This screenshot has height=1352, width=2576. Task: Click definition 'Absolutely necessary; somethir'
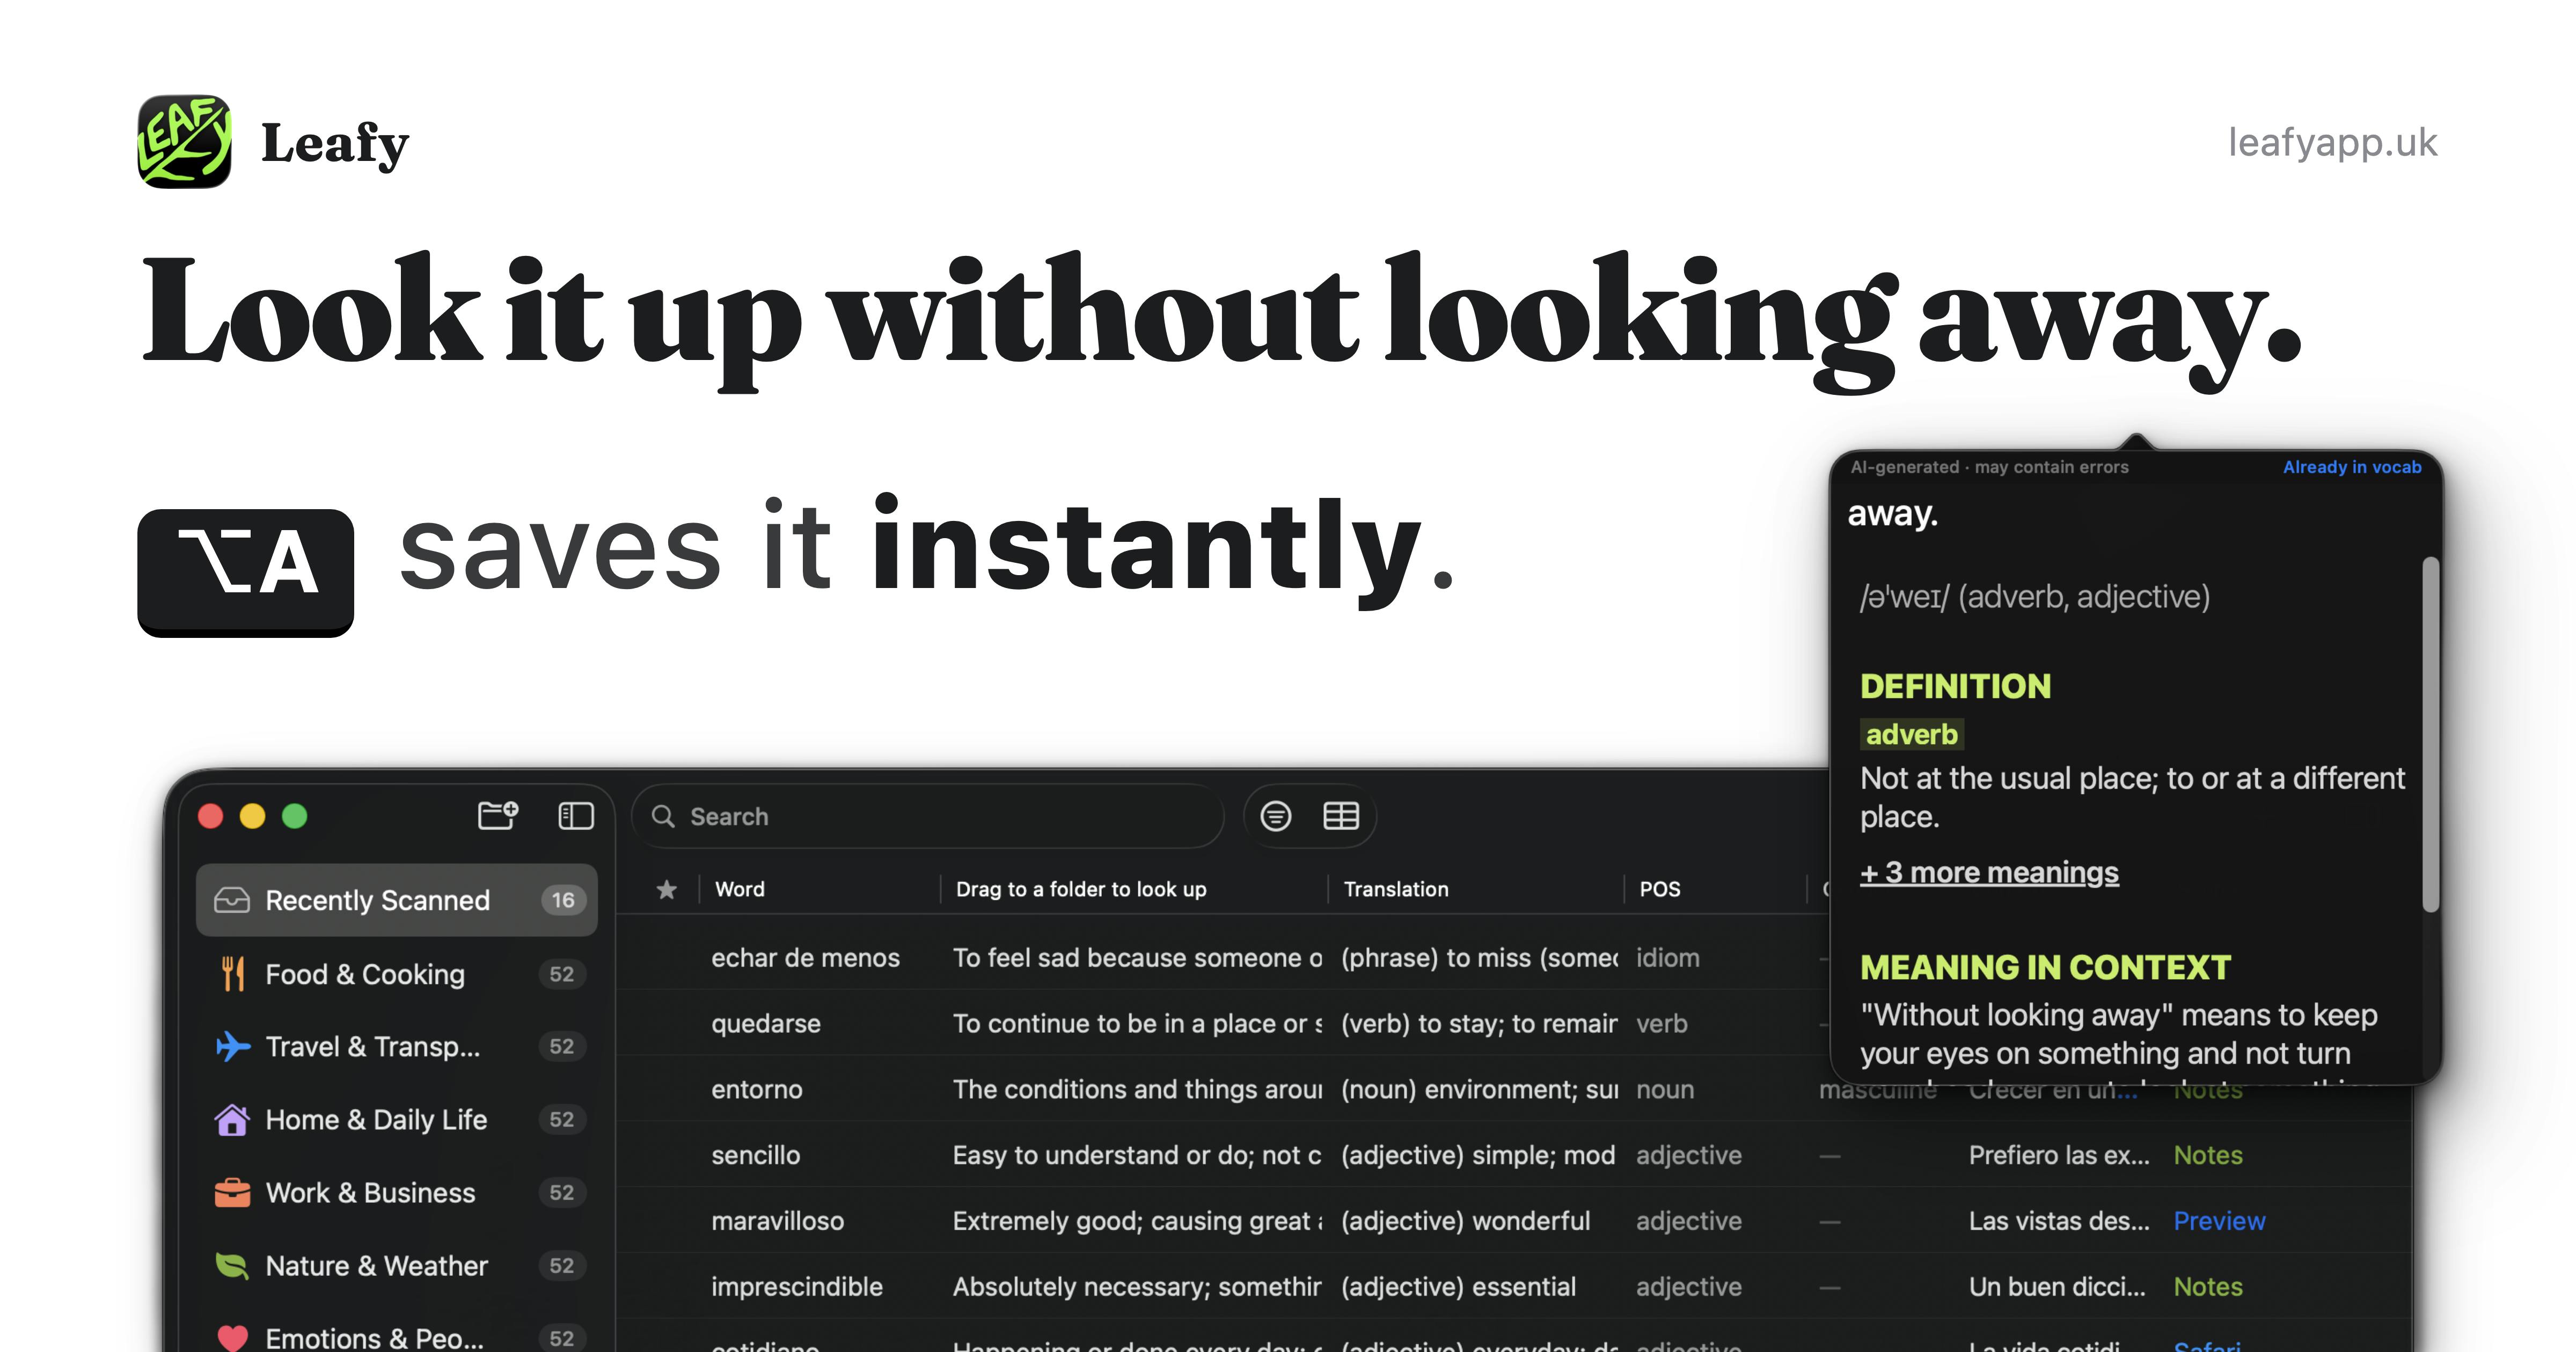click(1137, 1286)
